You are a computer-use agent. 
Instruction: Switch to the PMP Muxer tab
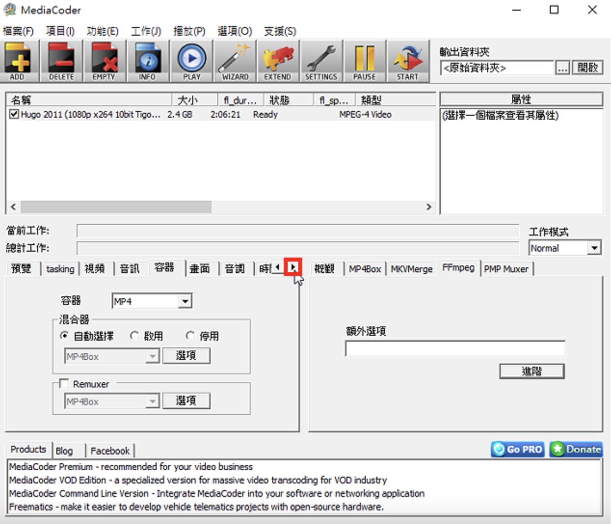[x=506, y=269]
